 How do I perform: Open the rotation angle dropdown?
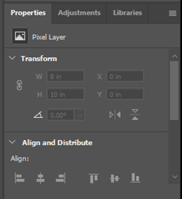79,115
